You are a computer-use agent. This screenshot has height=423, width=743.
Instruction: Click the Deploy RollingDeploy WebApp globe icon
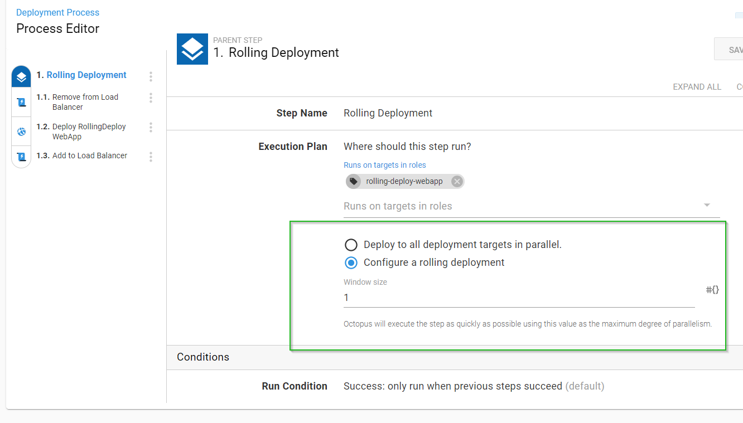(x=21, y=132)
